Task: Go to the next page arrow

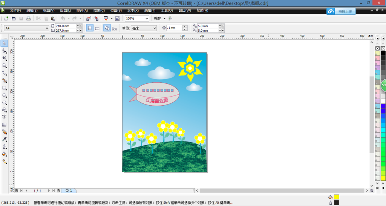Action: 49,191
